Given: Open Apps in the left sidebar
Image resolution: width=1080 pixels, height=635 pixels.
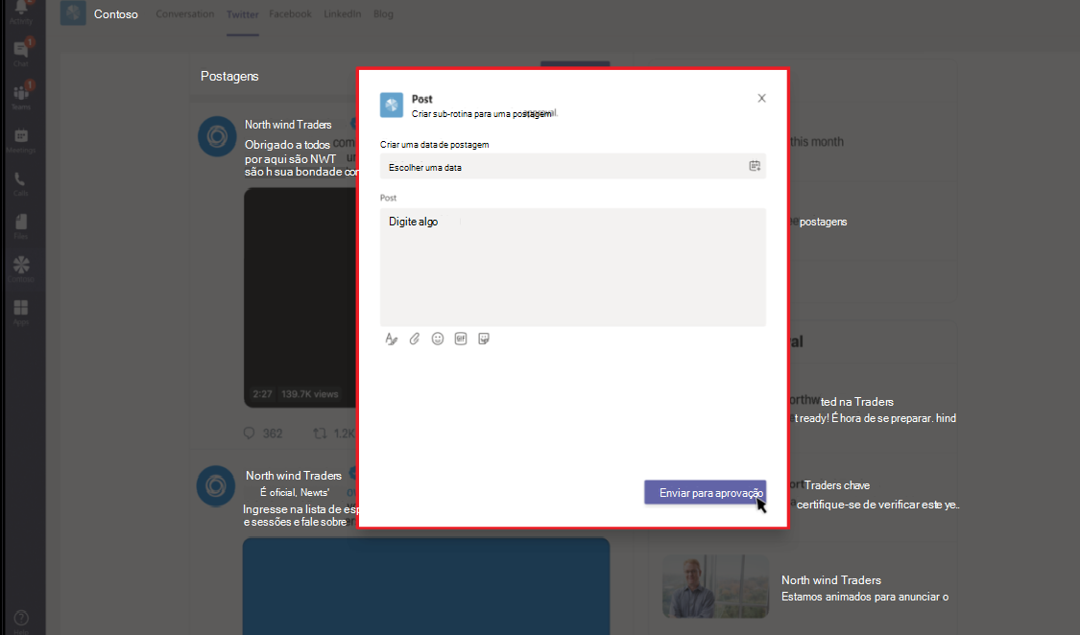Looking at the screenshot, I should click(x=21, y=311).
